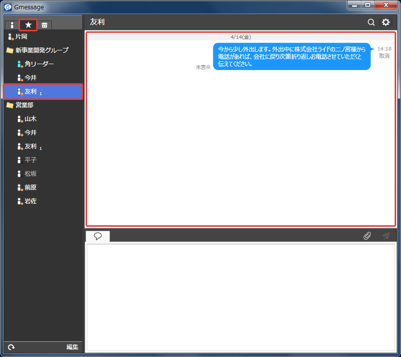Open the search magnifier icon

click(x=371, y=22)
